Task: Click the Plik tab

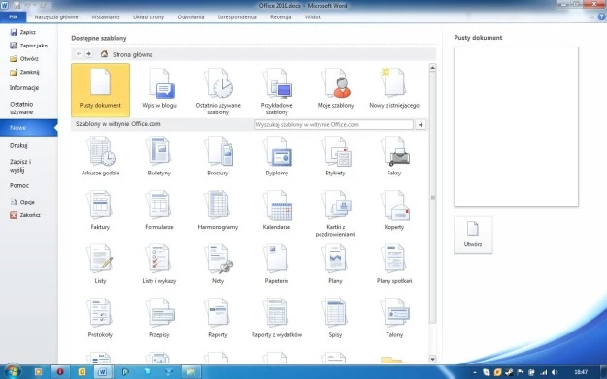Action: [x=14, y=17]
